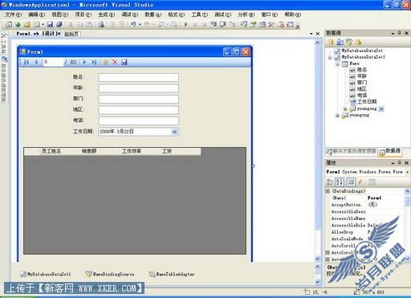Select the 年龄 field in Data Sources tree

pyautogui.click(x=362, y=76)
